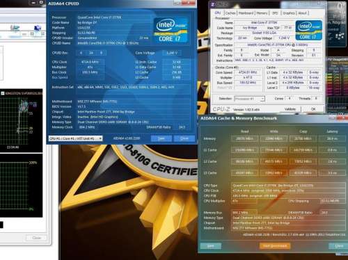Click the CPU Stepping field in the benchmark window
This screenshot has height=260, width=348.
tap(333, 201)
